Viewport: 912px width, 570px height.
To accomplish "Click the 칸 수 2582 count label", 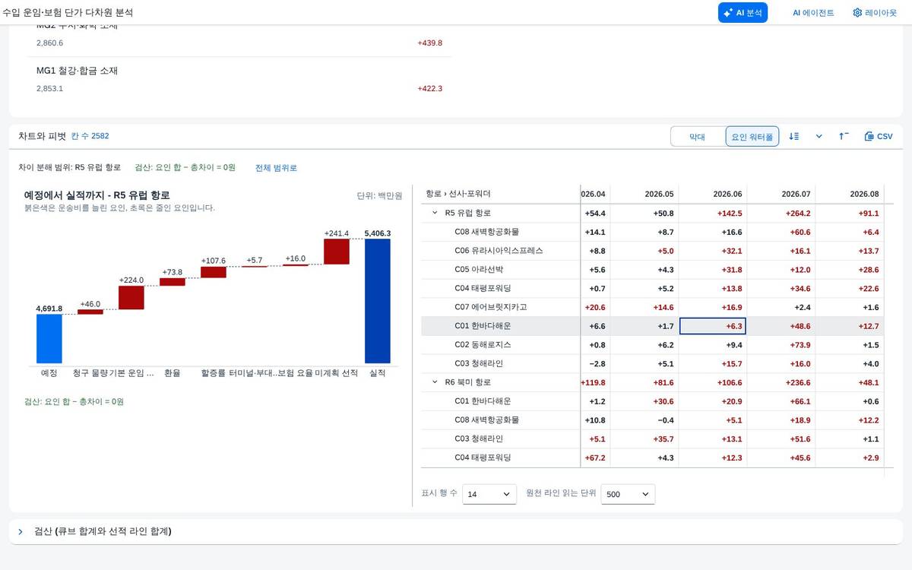I will [90, 136].
